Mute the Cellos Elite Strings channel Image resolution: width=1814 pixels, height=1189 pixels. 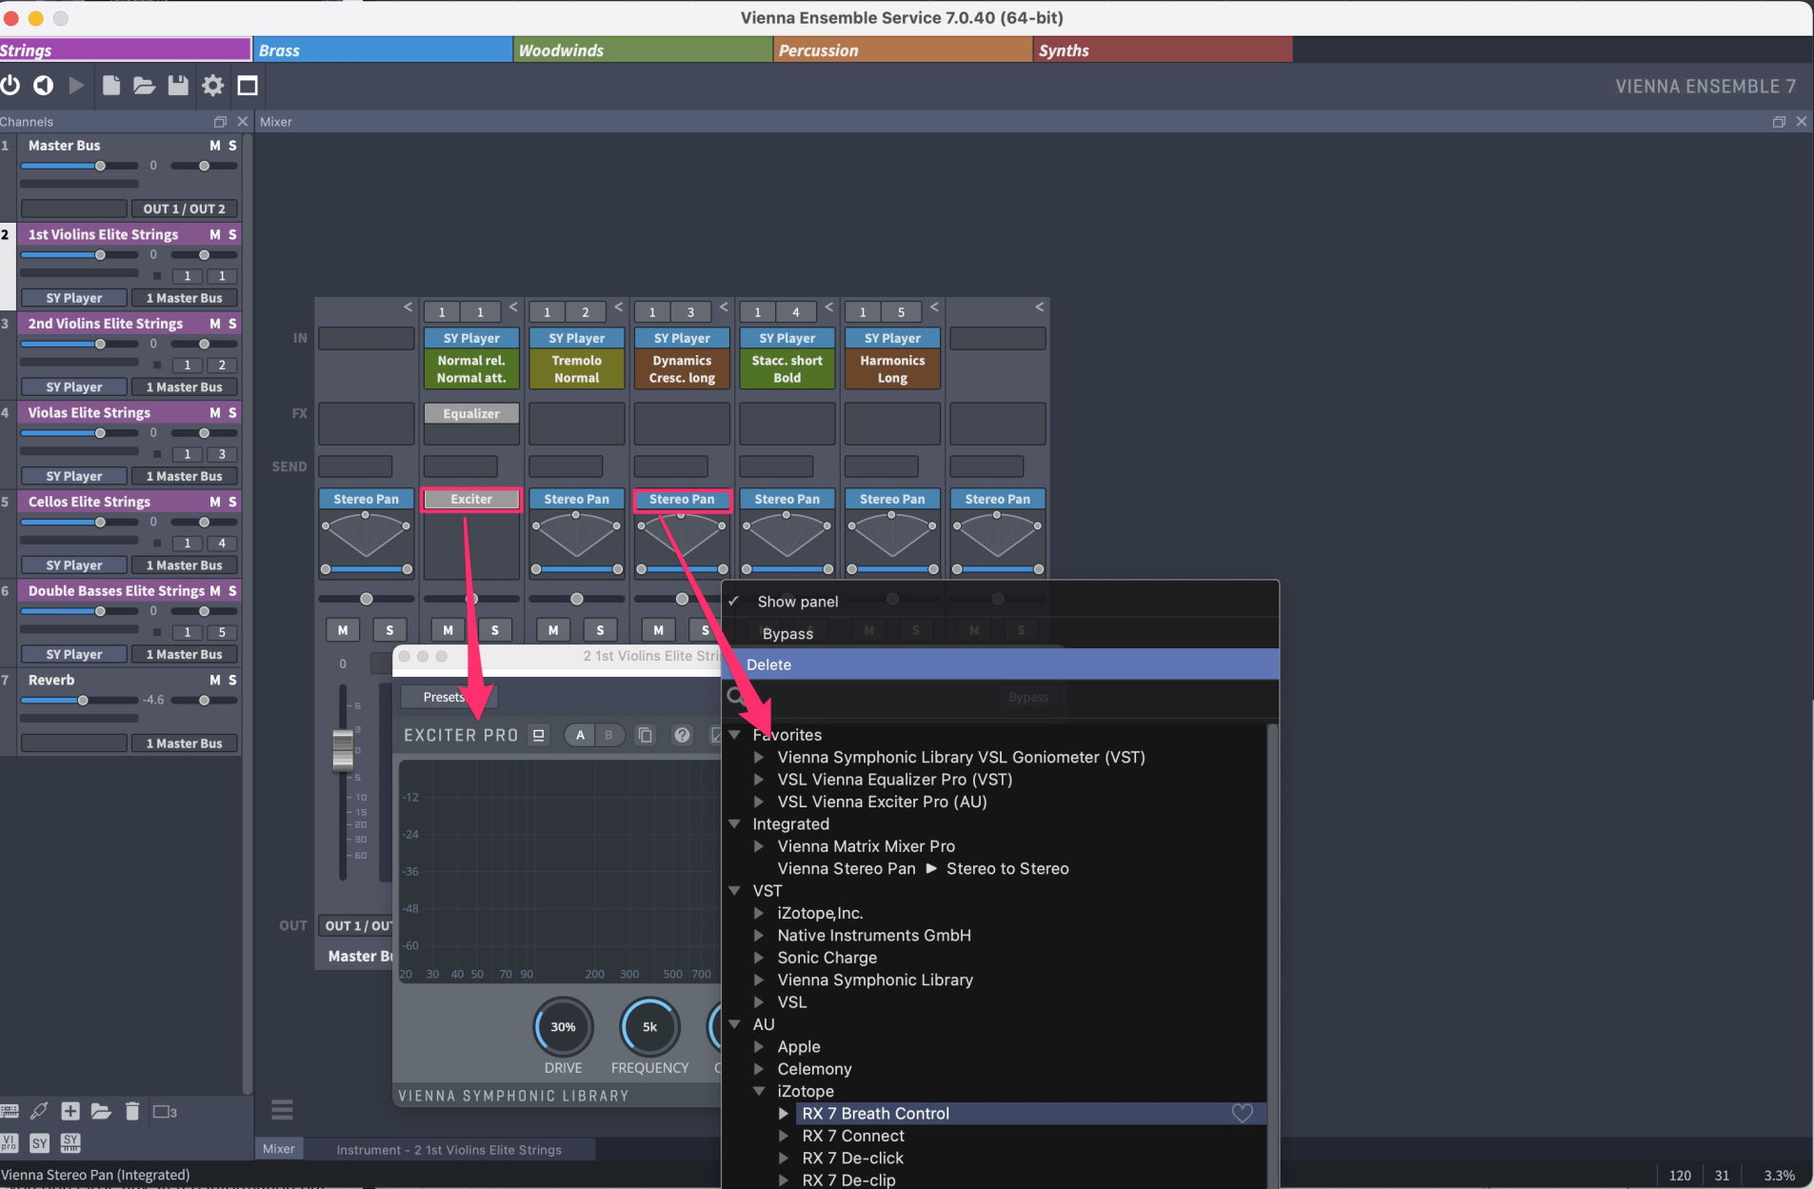coord(215,502)
